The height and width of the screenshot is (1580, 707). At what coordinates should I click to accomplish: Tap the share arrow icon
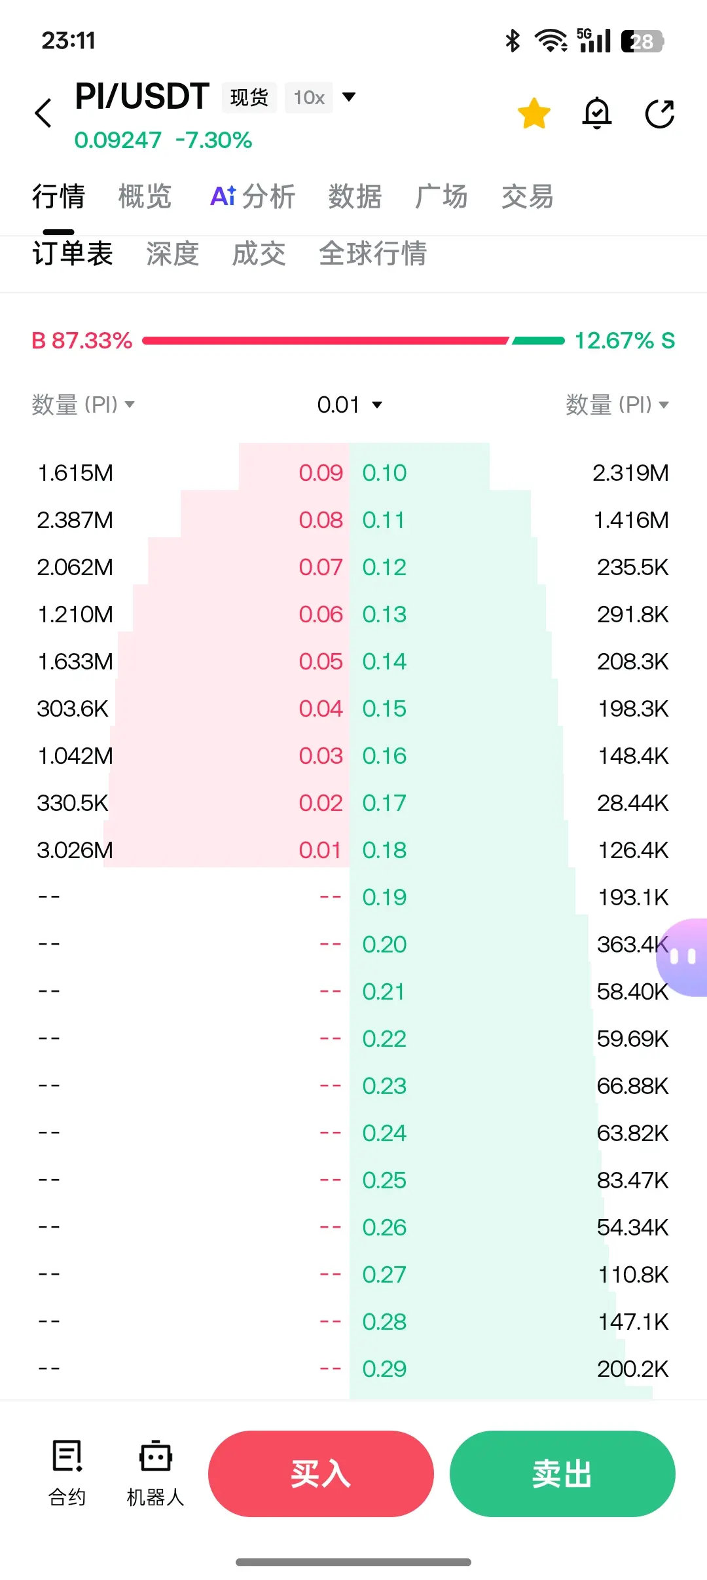[x=660, y=114]
